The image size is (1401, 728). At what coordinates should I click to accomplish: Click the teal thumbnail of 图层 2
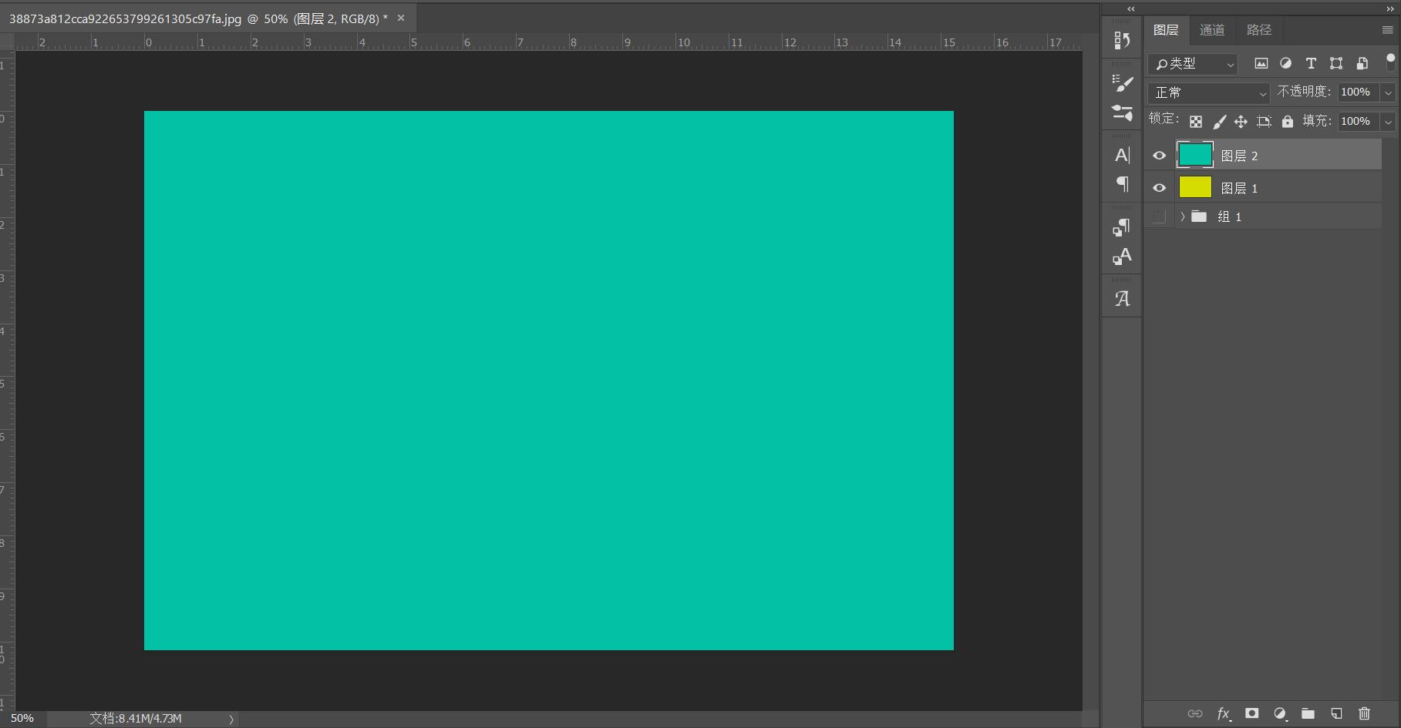click(1195, 155)
